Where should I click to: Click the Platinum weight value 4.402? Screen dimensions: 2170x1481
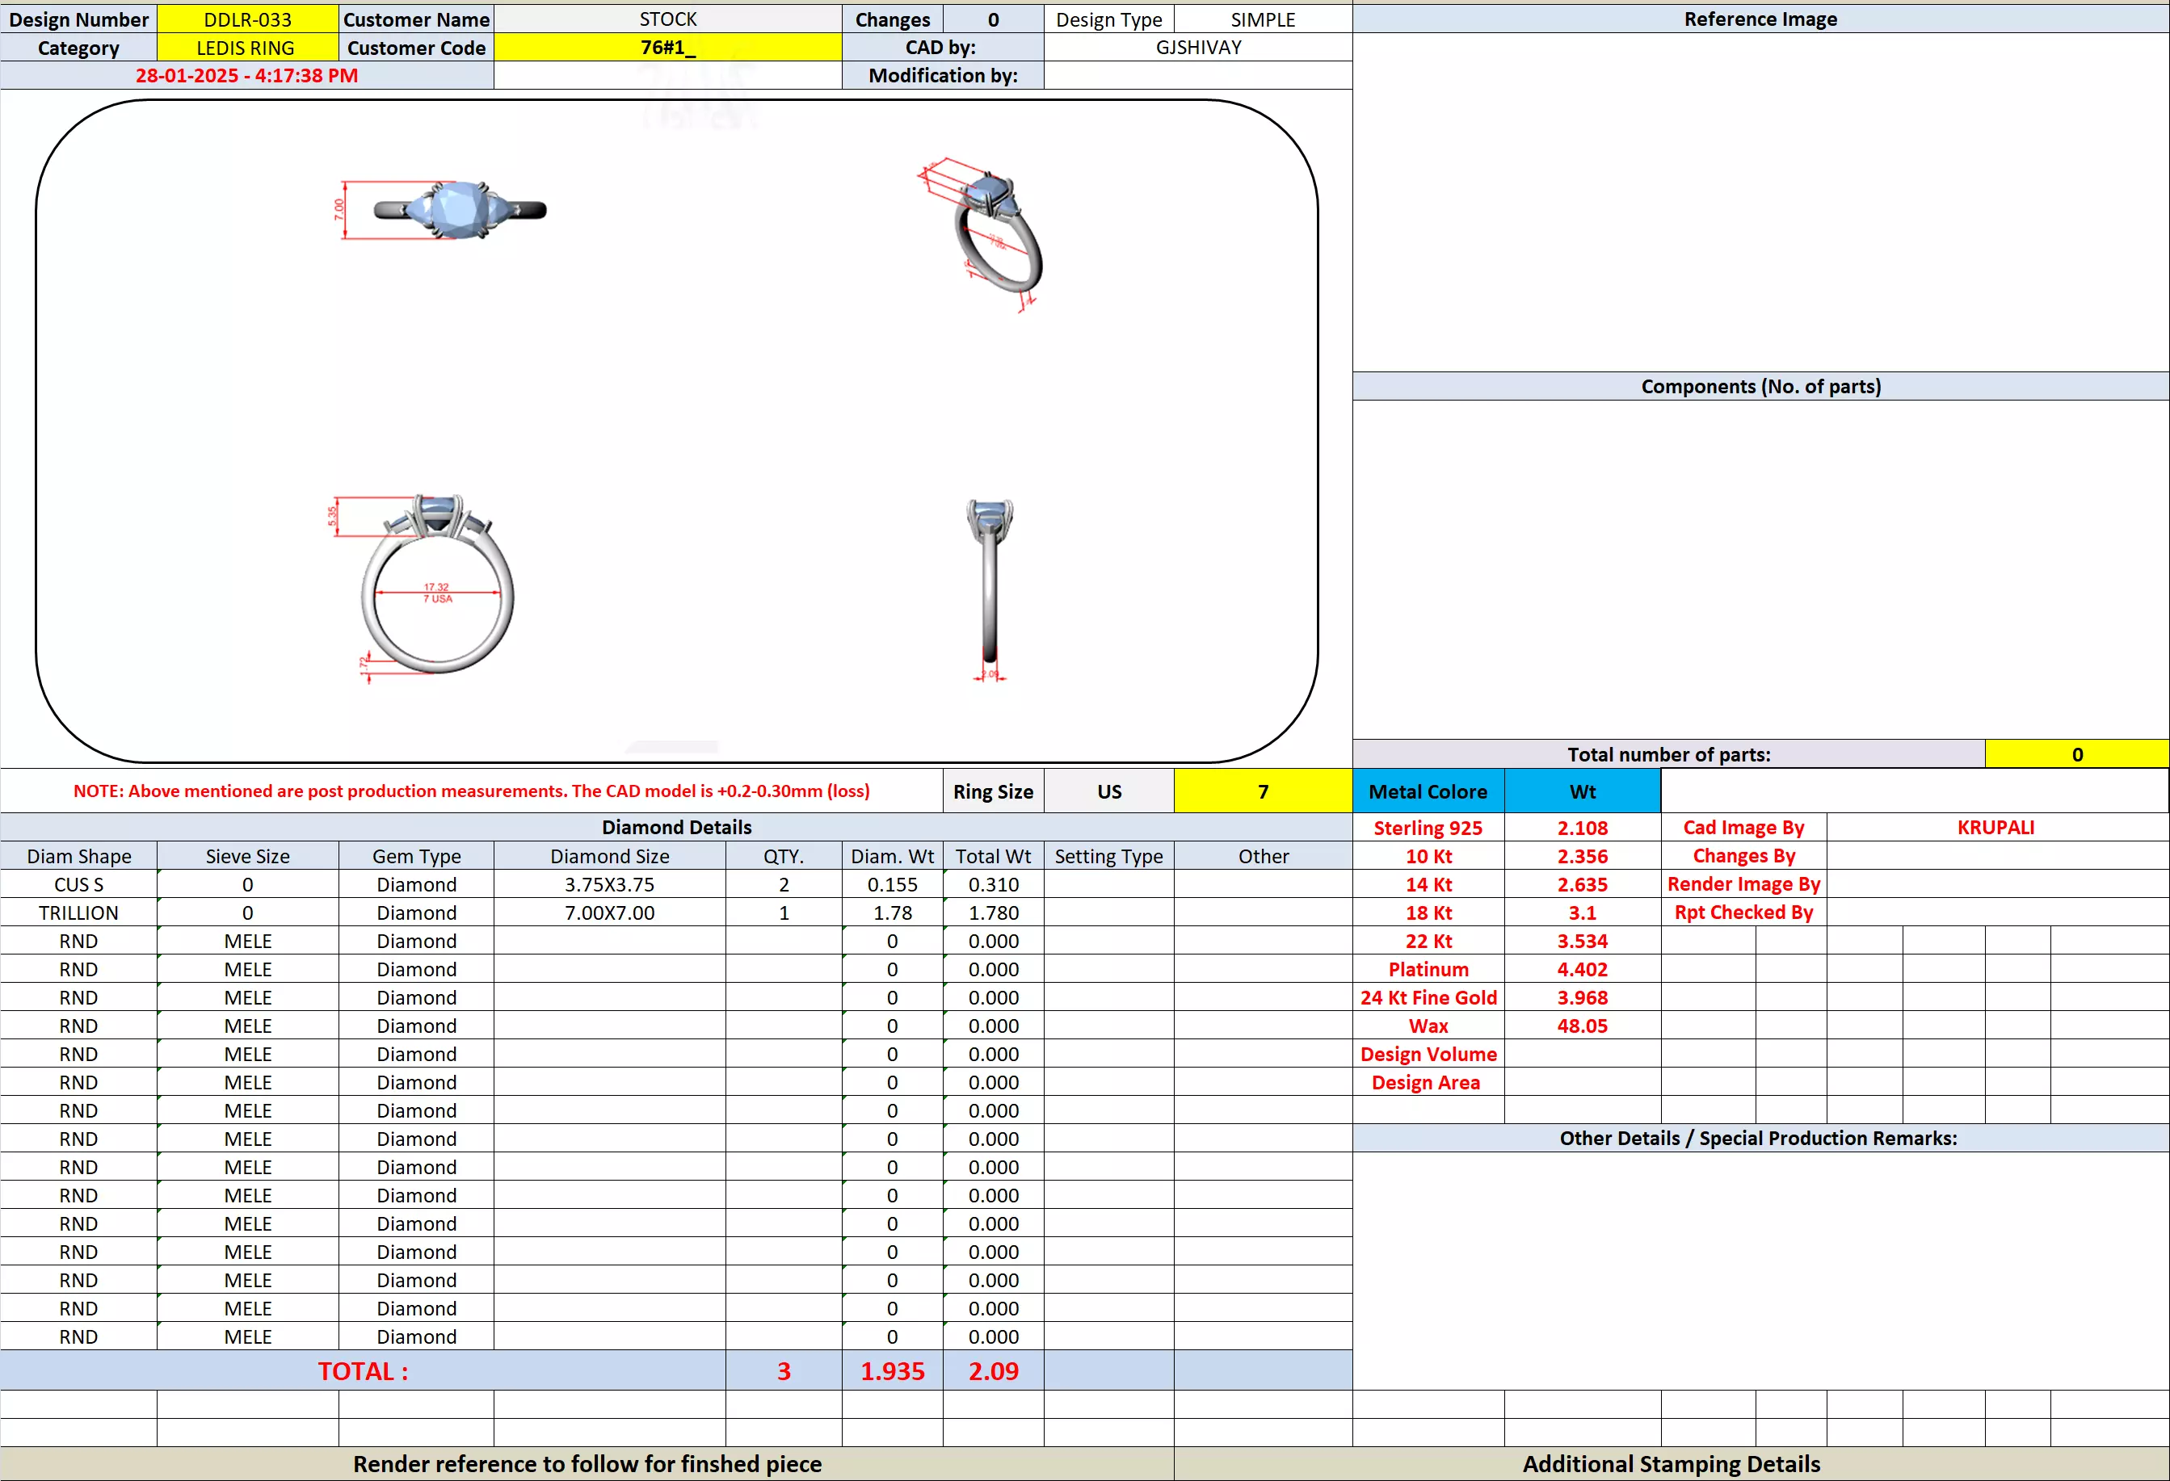pyautogui.click(x=1582, y=970)
